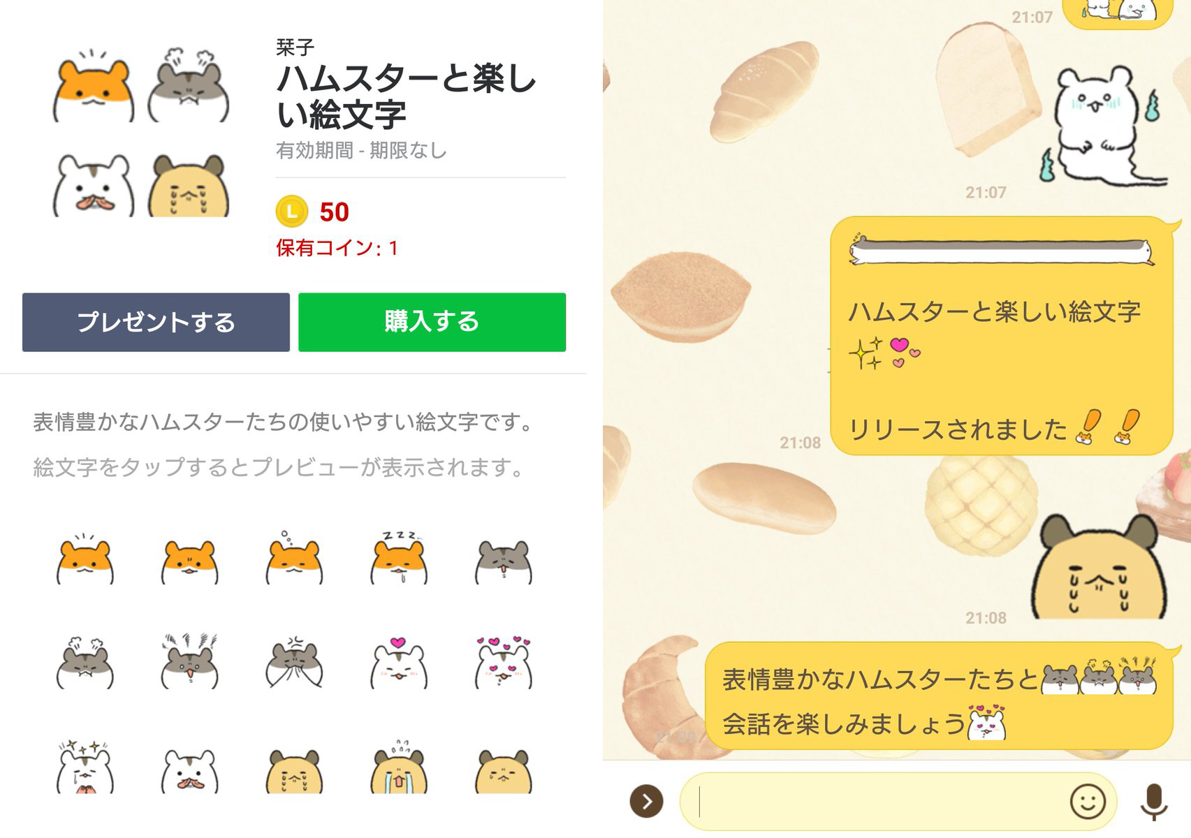Viewport: 1191px width, 838px height.
Task: Tap the purchase button 購入する
Action: click(432, 322)
